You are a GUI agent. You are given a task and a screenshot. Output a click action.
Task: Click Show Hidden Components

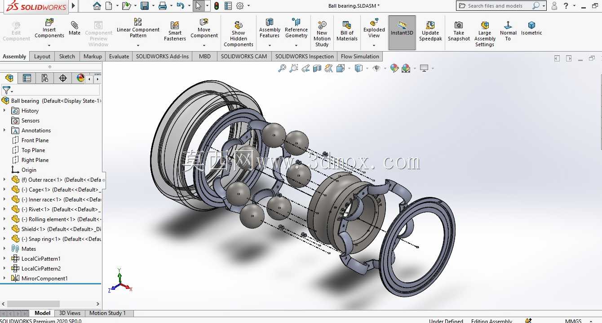click(239, 34)
